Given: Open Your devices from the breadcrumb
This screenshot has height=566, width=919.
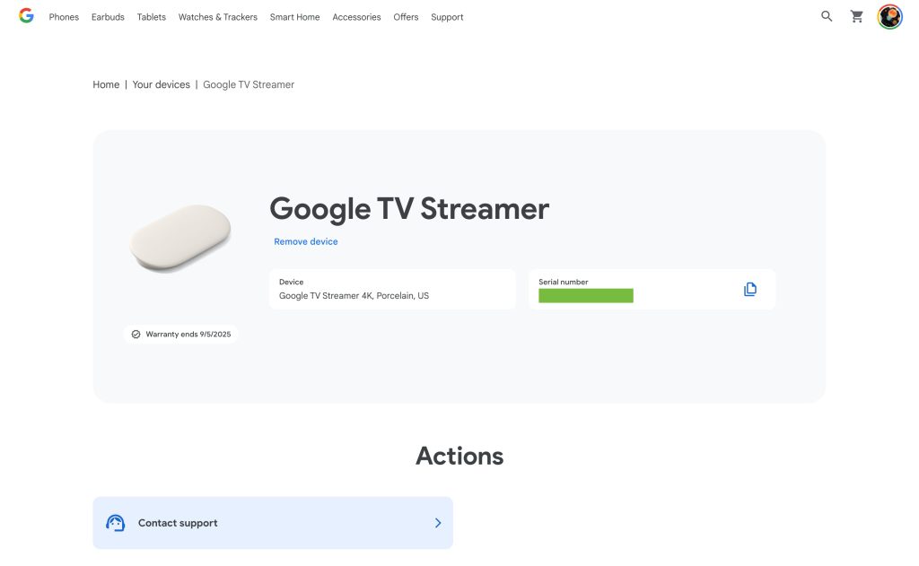Looking at the screenshot, I should [161, 83].
